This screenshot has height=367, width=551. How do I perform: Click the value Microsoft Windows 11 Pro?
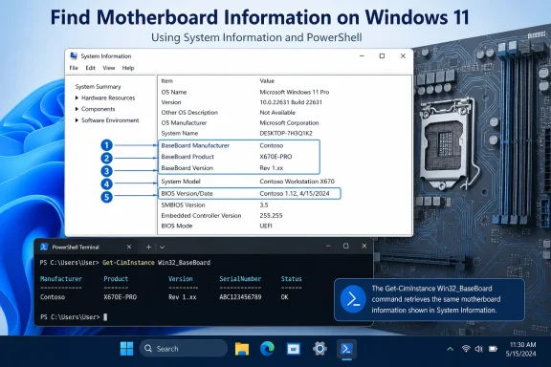click(294, 92)
